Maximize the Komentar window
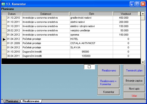 pyautogui.click(x=137, y=4)
